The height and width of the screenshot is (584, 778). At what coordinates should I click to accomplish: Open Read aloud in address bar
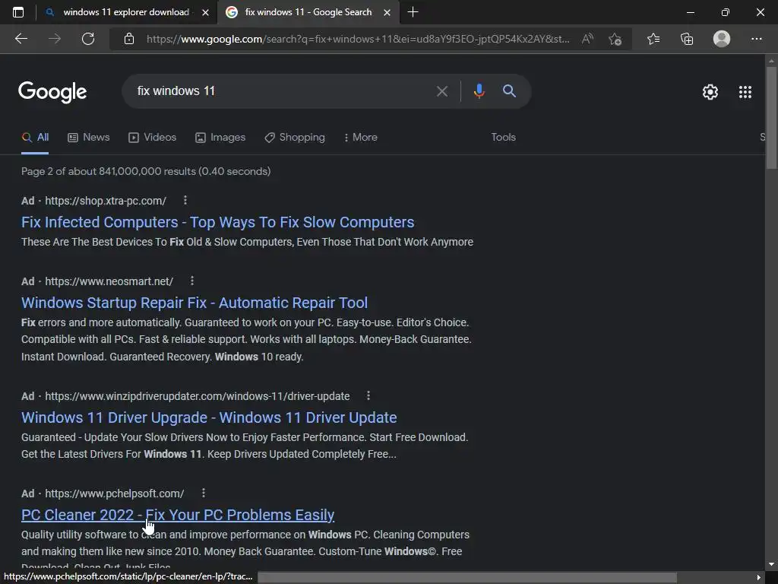click(x=587, y=39)
